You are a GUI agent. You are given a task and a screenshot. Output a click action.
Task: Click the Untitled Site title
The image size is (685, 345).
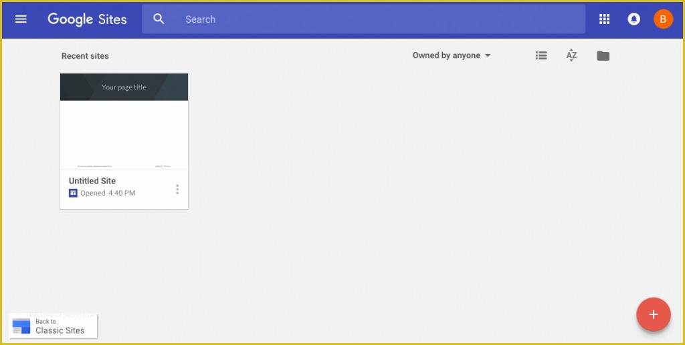point(92,181)
